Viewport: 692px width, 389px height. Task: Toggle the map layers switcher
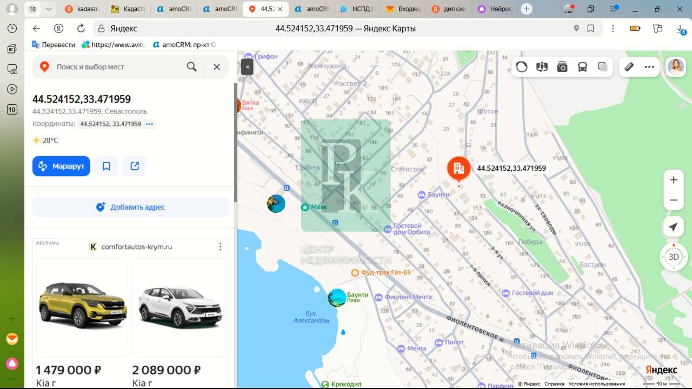point(603,67)
